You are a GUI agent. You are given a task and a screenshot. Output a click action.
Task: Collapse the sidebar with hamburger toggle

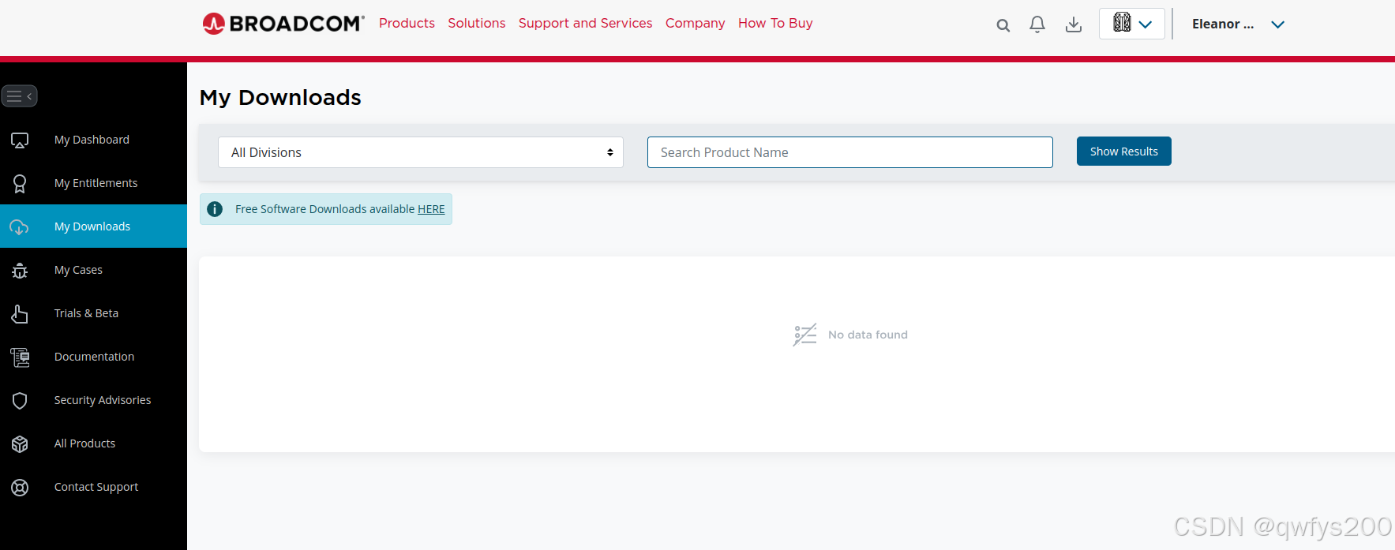tap(19, 96)
